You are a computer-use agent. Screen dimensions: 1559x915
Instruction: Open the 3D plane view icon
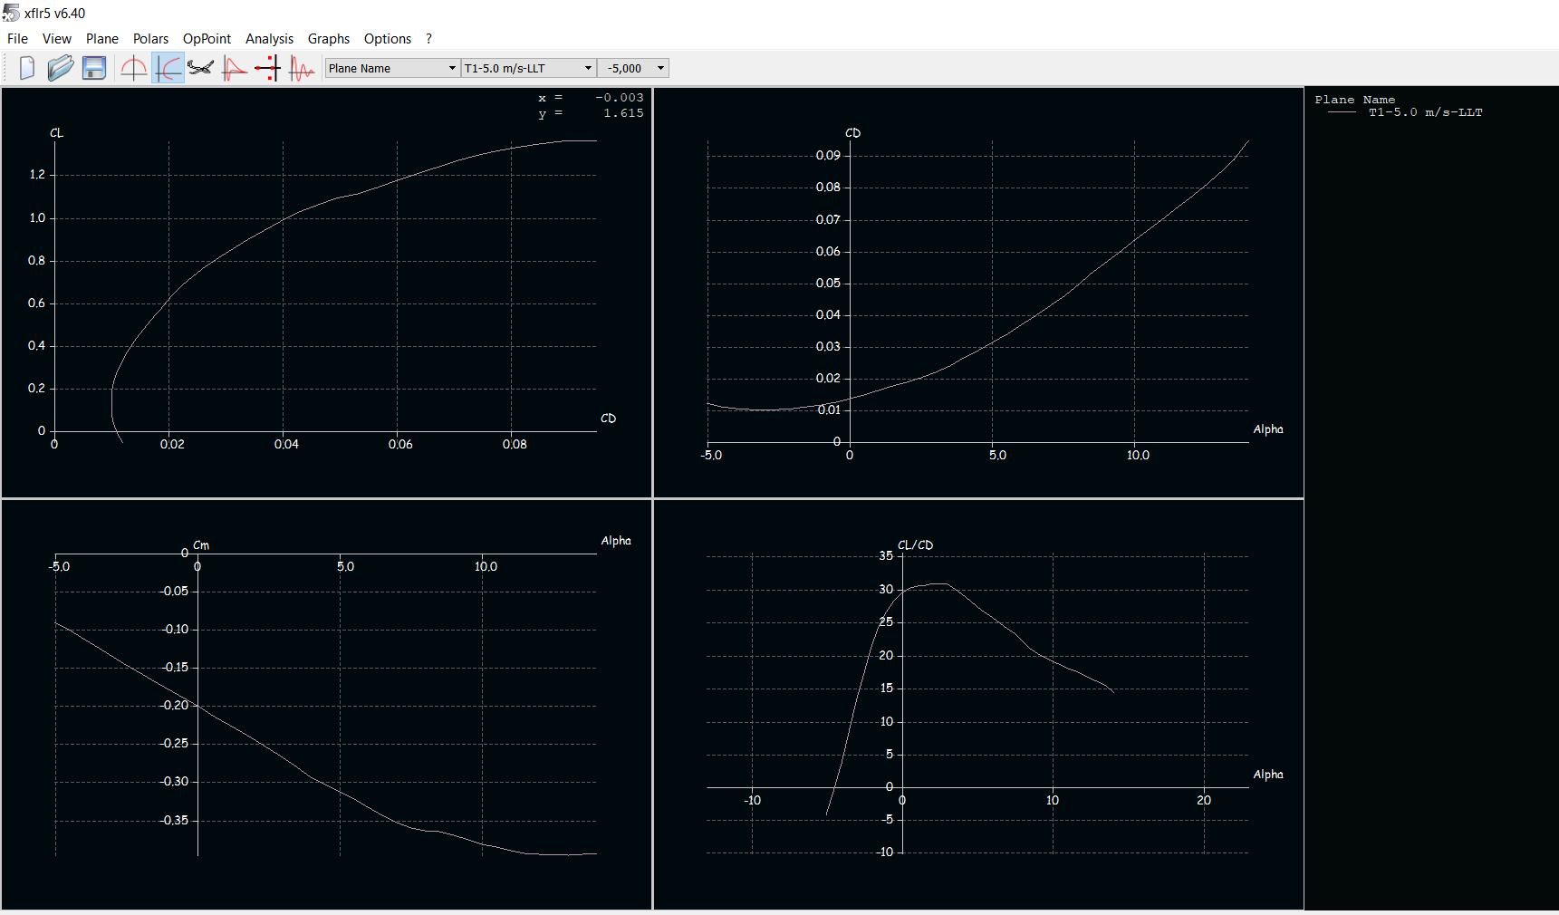pyautogui.click(x=201, y=68)
